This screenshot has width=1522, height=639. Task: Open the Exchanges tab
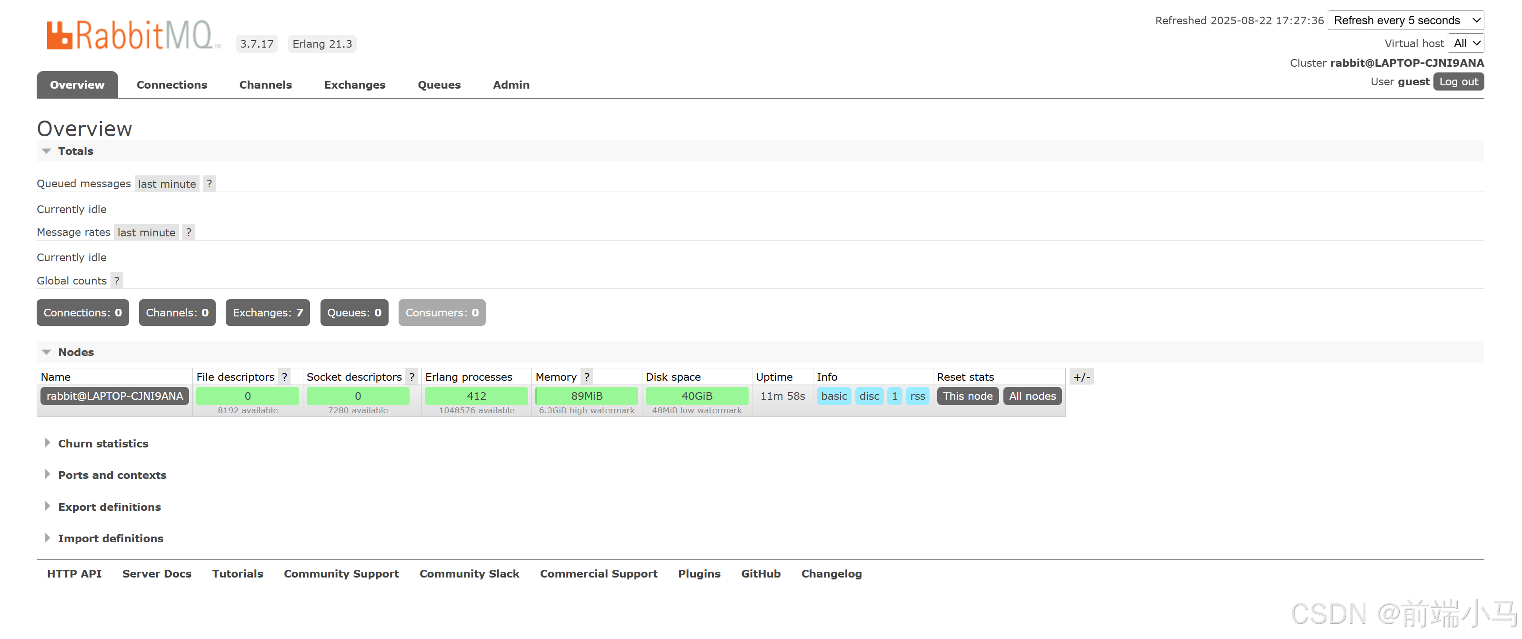click(354, 85)
